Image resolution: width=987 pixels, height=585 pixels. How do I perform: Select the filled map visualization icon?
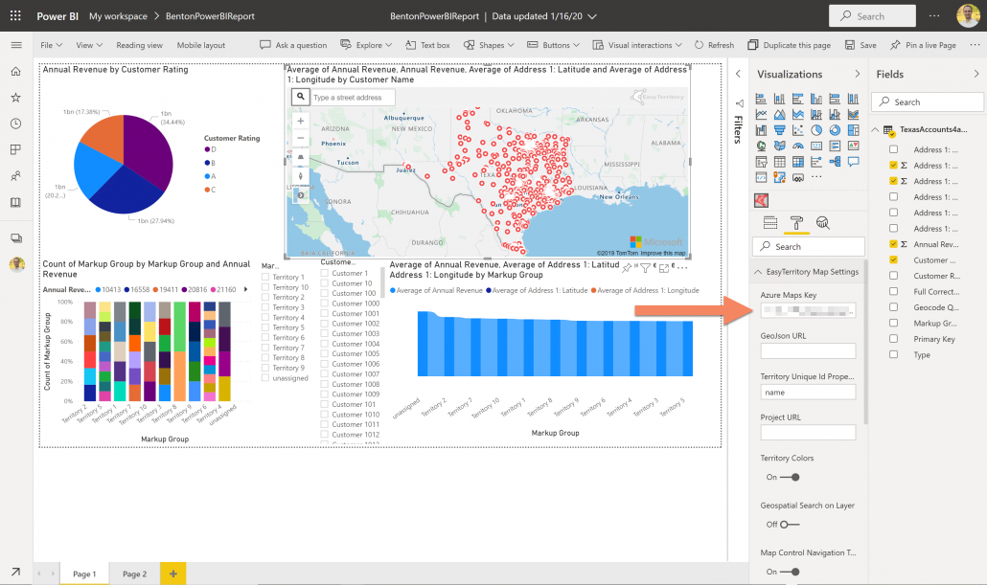click(x=779, y=146)
